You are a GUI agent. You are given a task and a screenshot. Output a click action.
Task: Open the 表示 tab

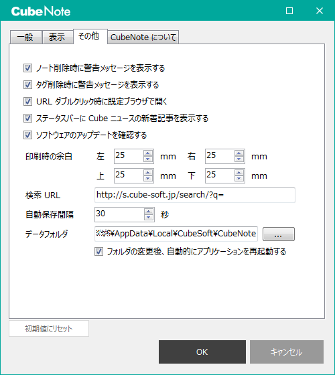[58, 37]
